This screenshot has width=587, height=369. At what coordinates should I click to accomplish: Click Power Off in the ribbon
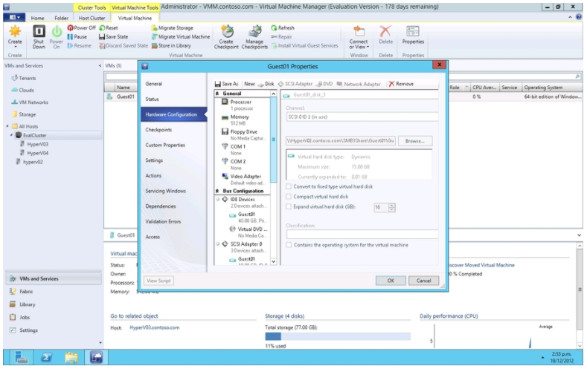[x=82, y=27]
